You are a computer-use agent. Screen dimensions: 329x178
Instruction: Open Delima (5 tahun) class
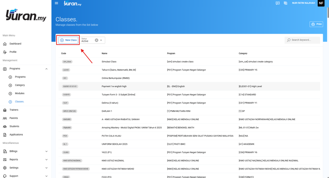click(110, 103)
